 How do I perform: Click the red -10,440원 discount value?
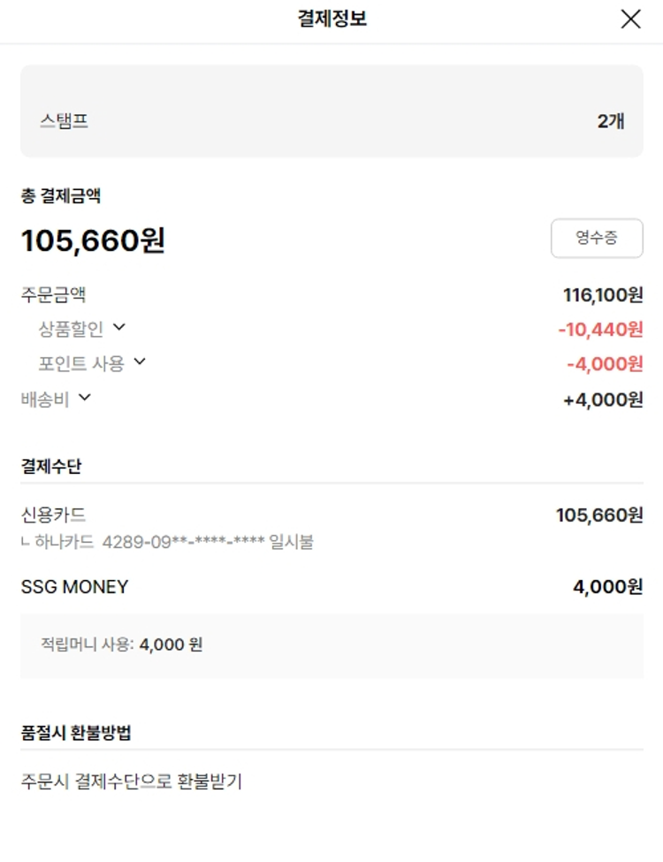(x=600, y=330)
